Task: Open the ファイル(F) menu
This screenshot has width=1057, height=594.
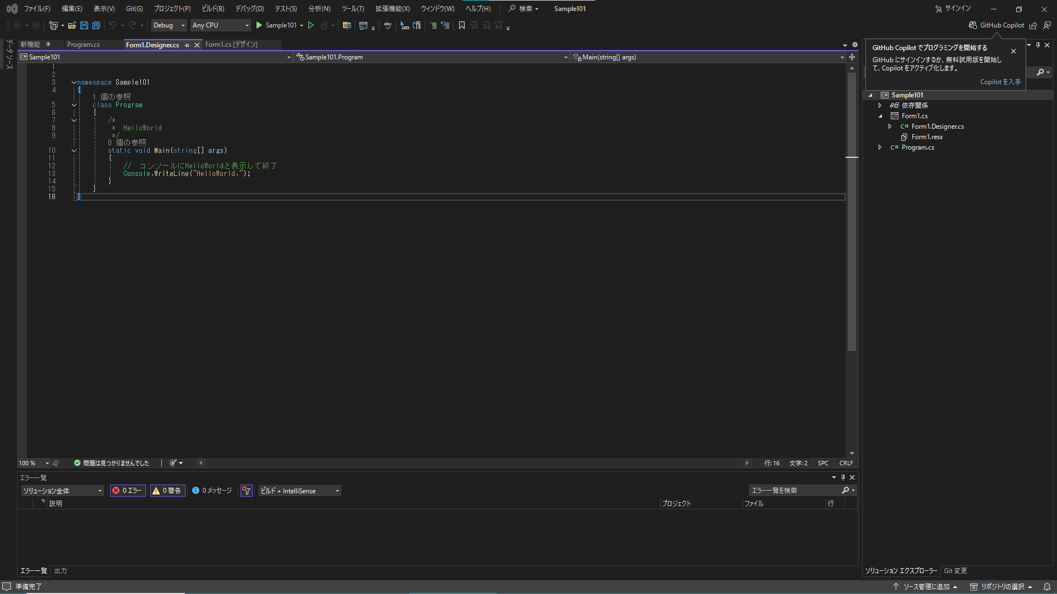Action: 37,9
